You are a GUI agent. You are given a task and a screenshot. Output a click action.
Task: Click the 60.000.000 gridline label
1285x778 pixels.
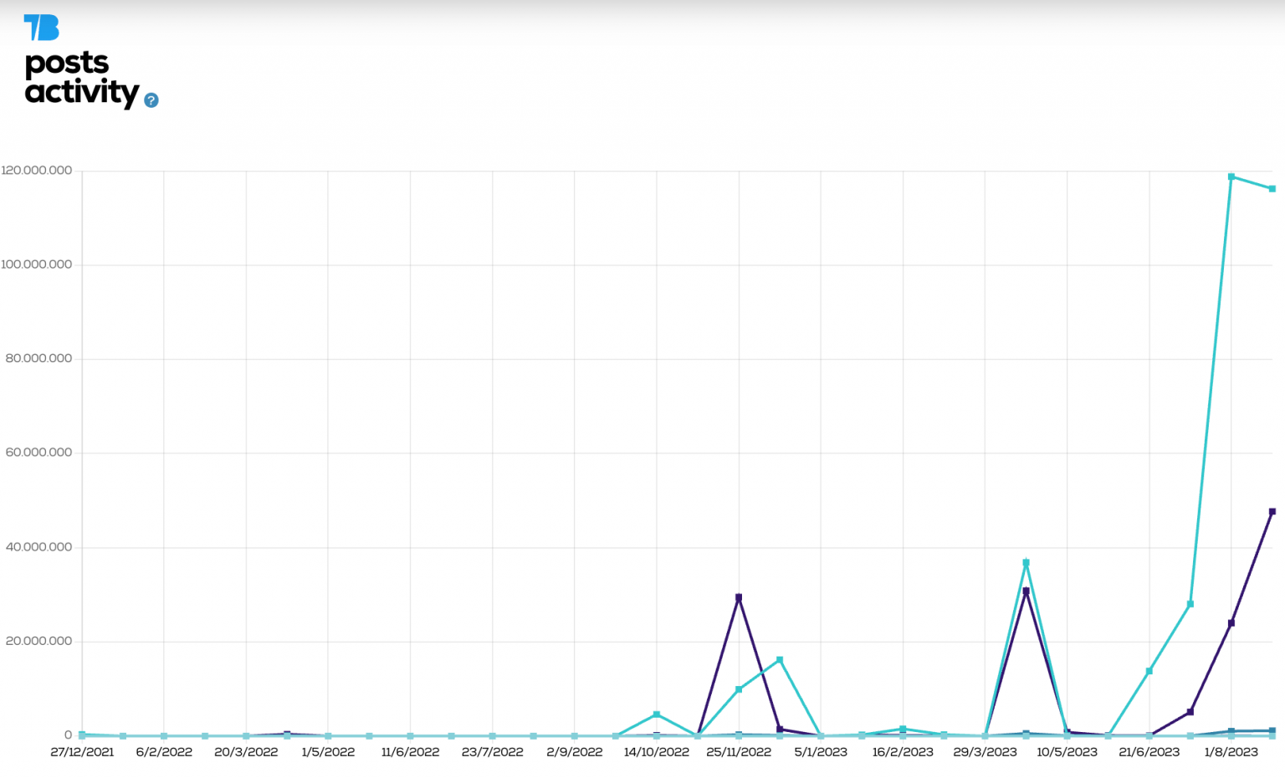pyautogui.click(x=39, y=451)
